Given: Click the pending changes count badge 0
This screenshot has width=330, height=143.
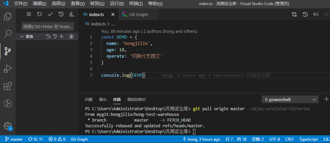Looking at the screenshot, I should click(71, 37).
